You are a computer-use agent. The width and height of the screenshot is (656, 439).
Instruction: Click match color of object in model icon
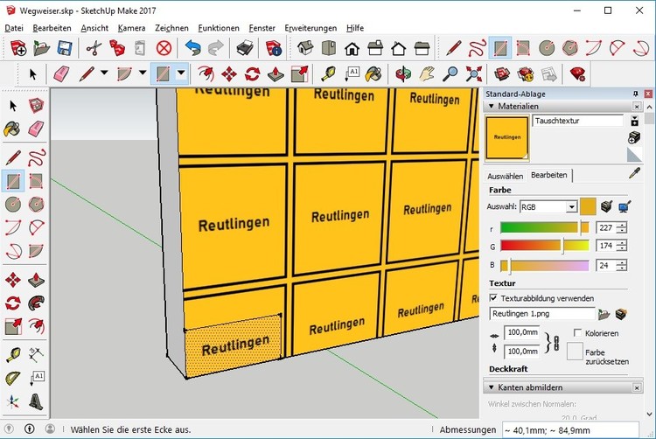pos(606,206)
